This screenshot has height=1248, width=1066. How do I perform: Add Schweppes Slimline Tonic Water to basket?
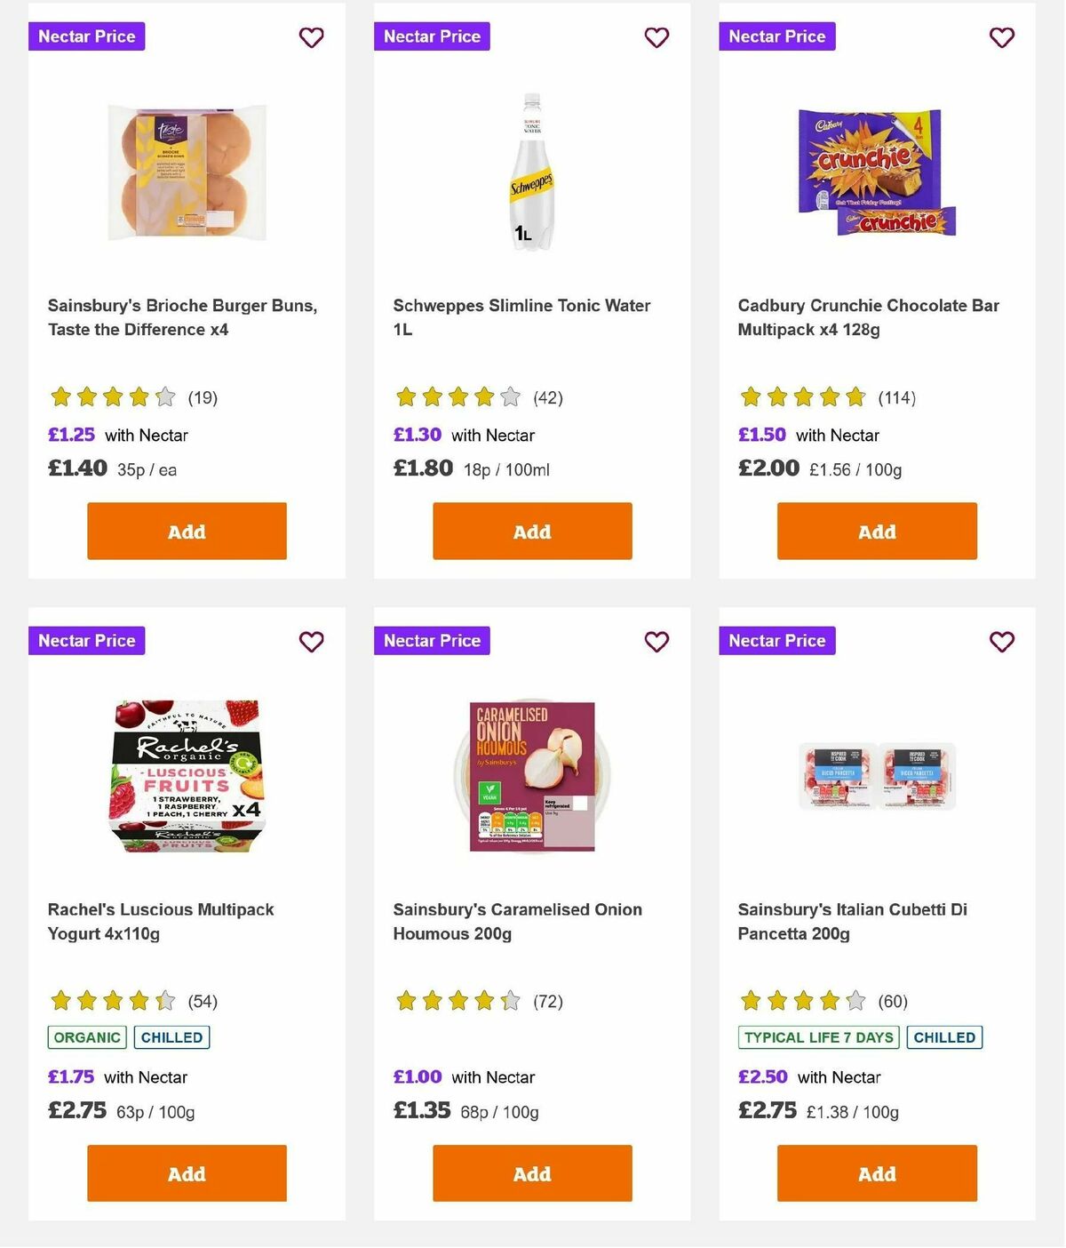click(531, 531)
